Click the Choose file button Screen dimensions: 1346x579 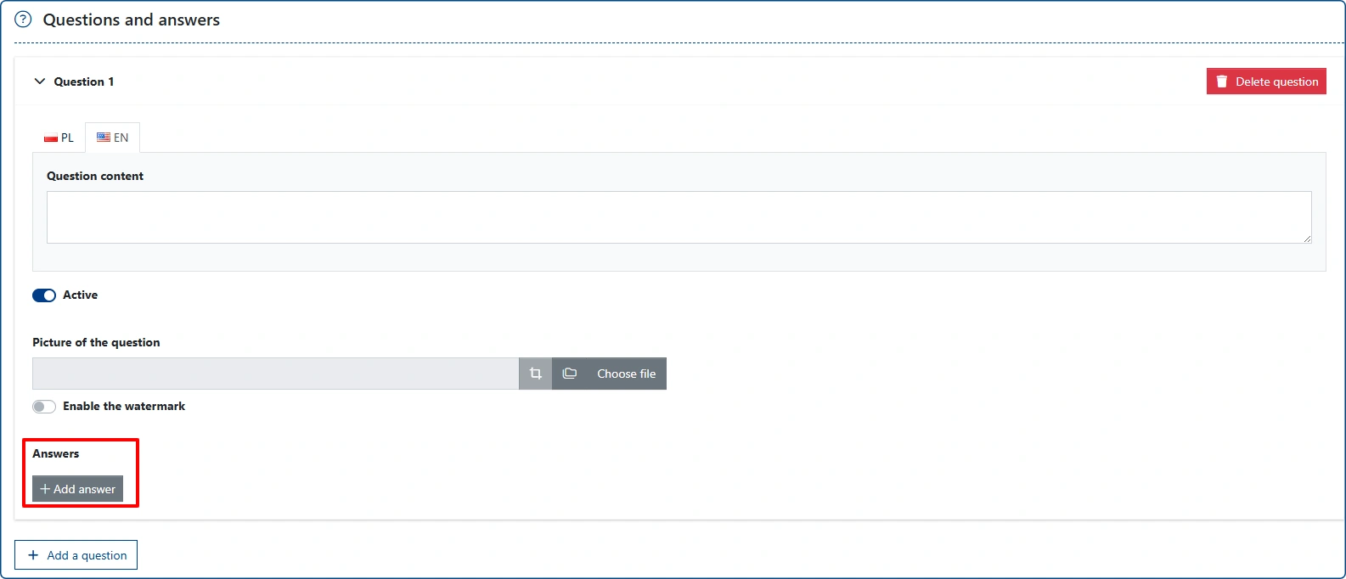coord(609,374)
